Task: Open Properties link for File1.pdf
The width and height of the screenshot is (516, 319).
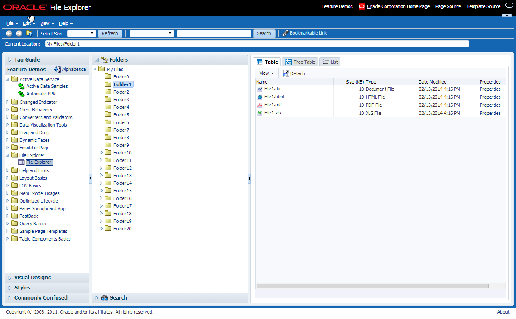Action: [490, 105]
